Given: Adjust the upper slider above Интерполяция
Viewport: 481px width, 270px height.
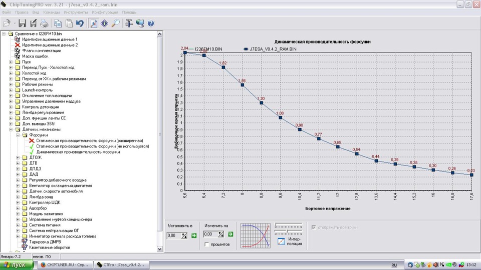Looking at the screenshot, I should point(289,225).
